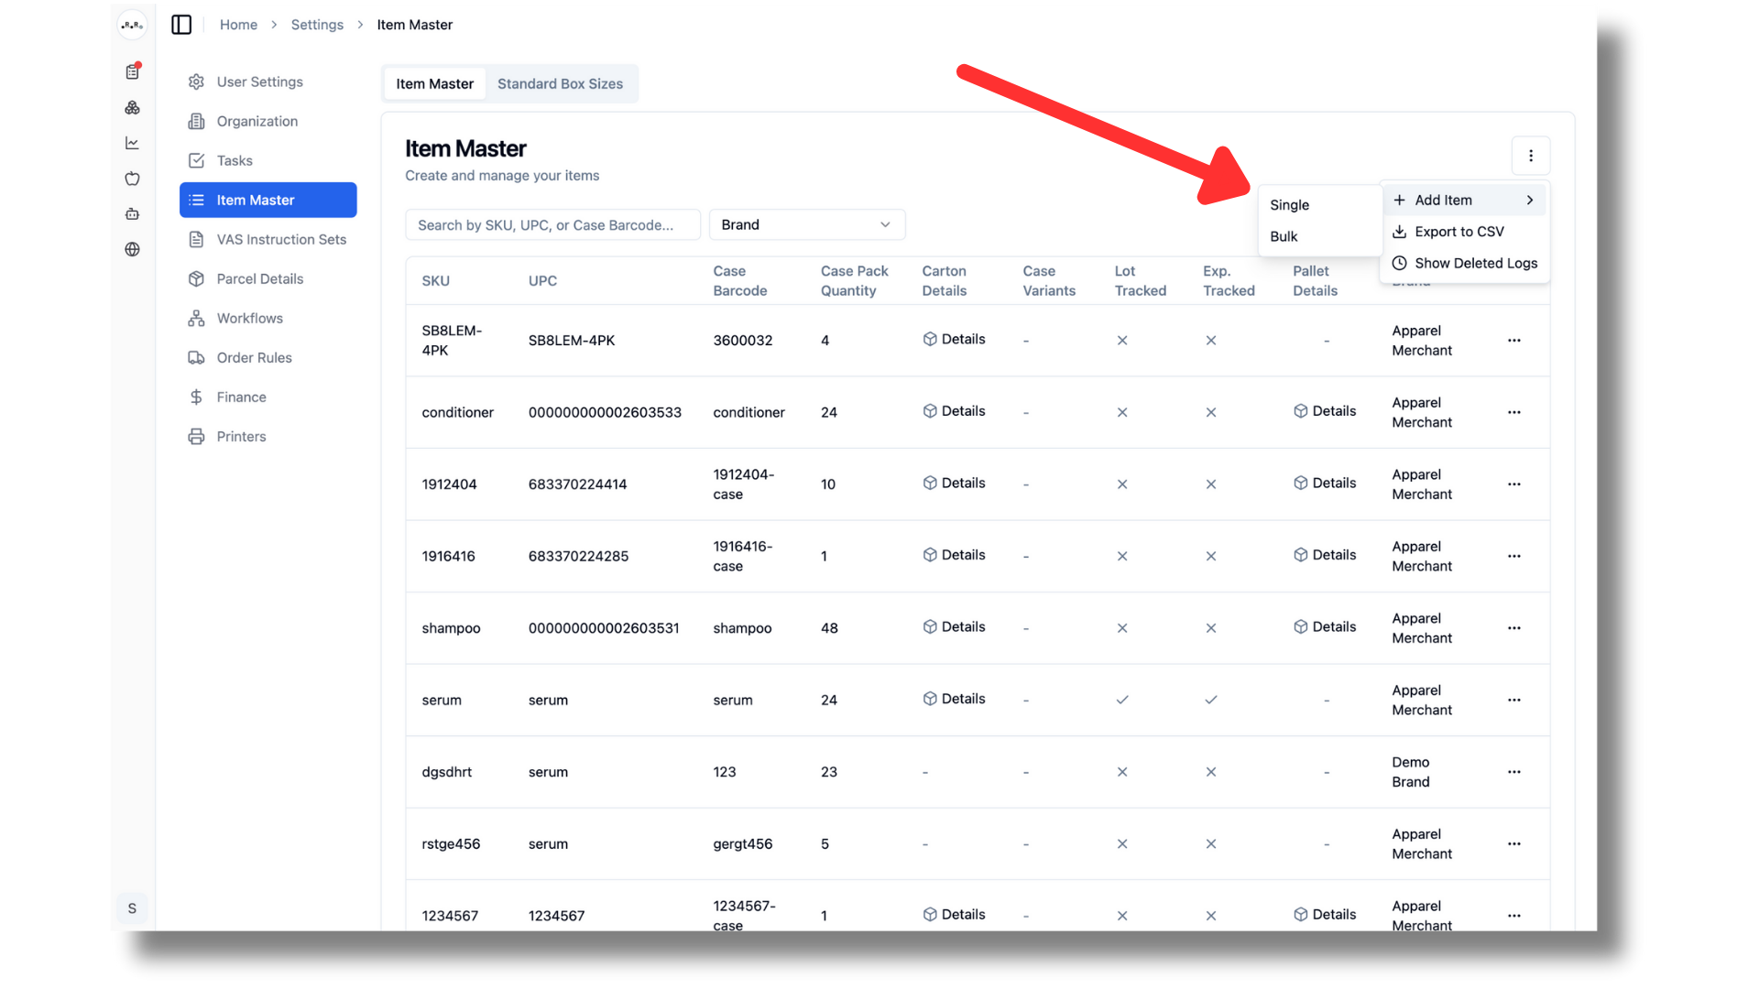Screen dimensions: 1759x989
Task: Click the Demo Brand cell
Action: pos(1410,772)
